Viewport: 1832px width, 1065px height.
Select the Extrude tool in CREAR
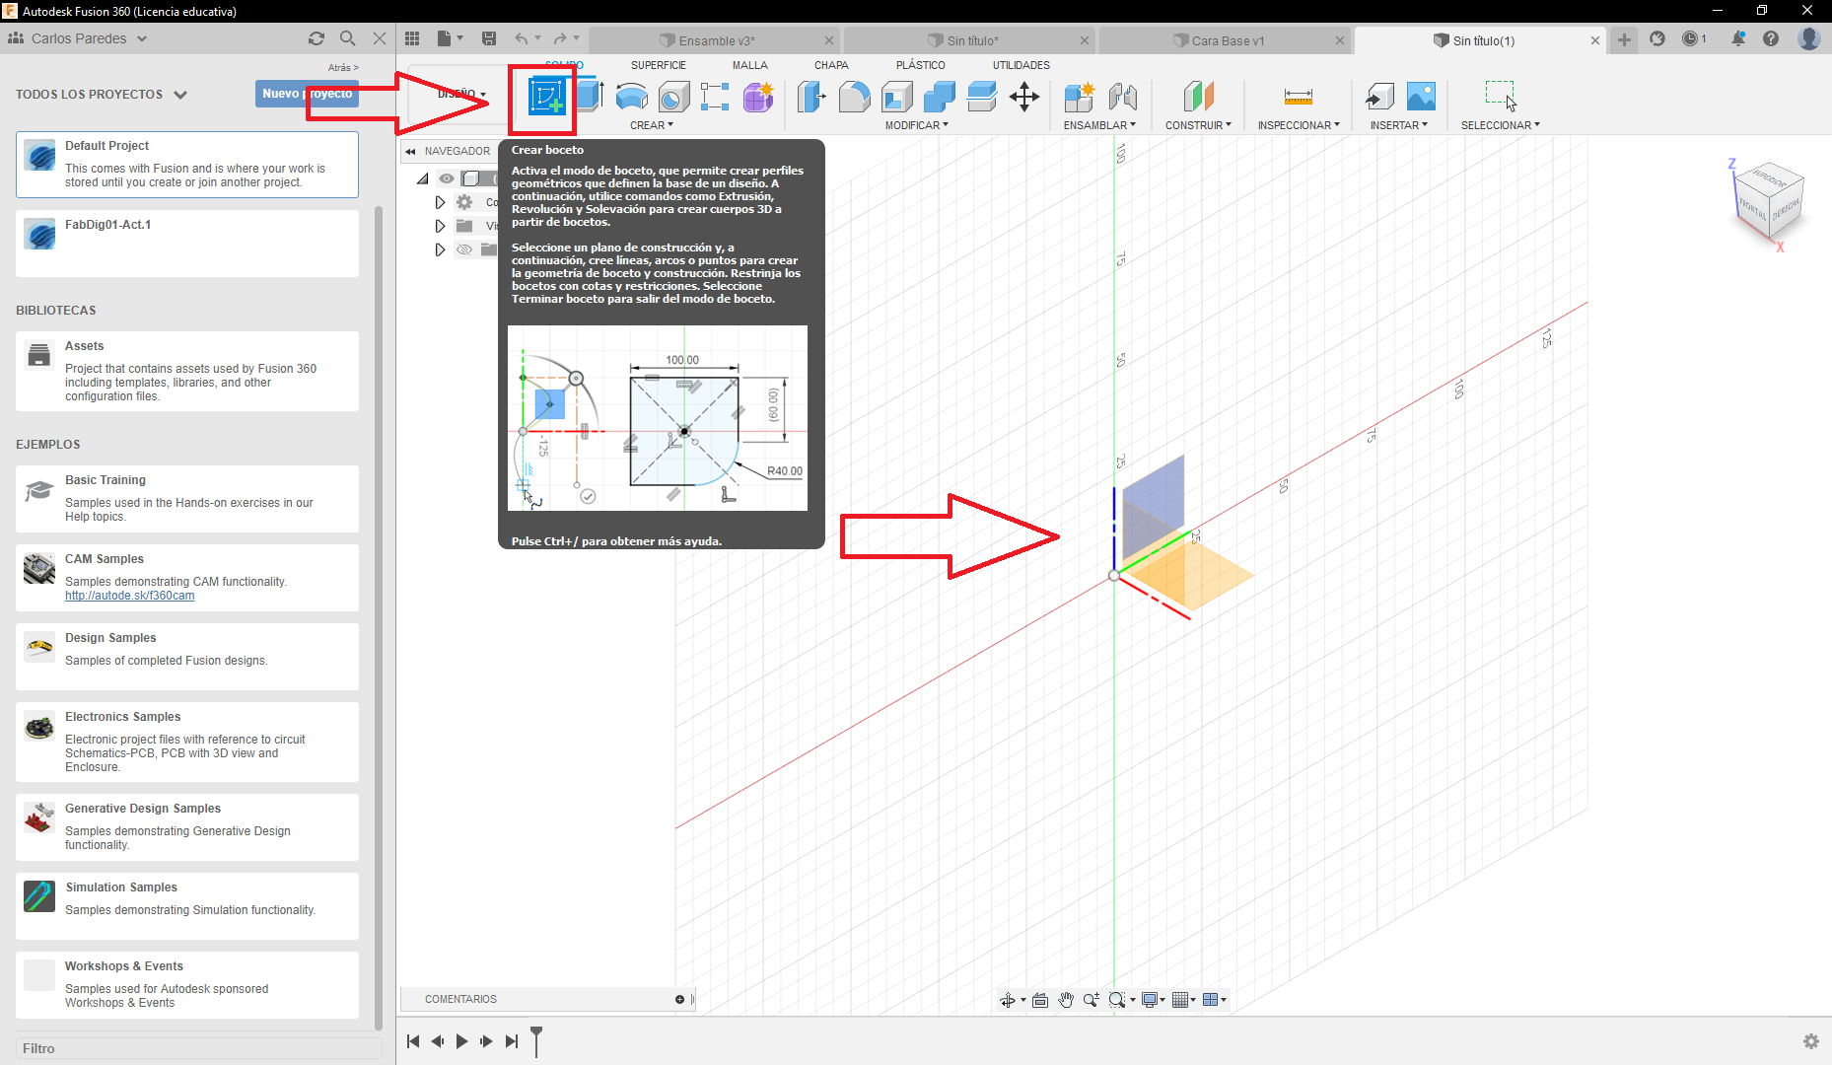pyautogui.click(x=590, y=96)
